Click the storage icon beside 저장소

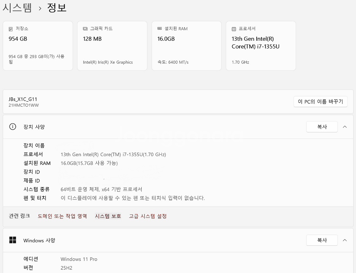click(x=11, y=29)
